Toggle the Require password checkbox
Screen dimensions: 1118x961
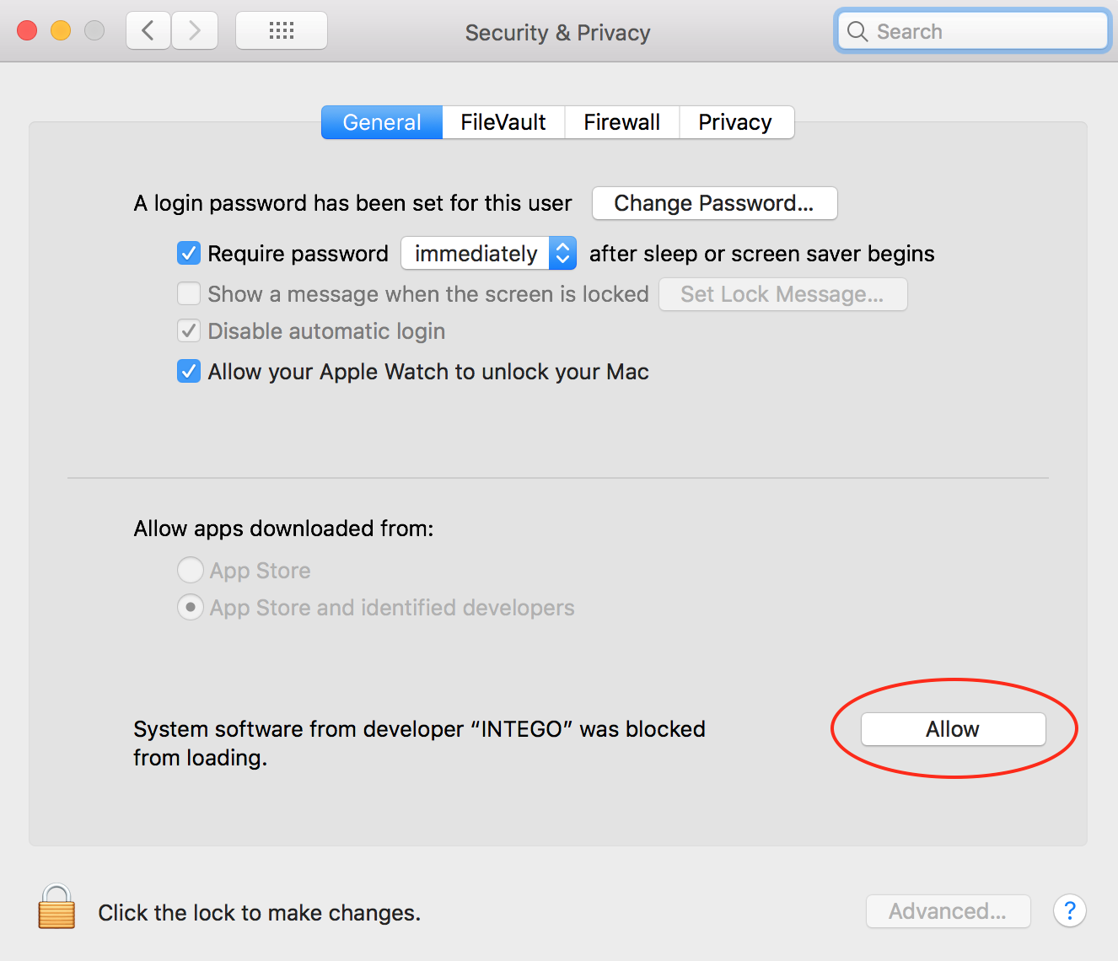pos(189,253)
